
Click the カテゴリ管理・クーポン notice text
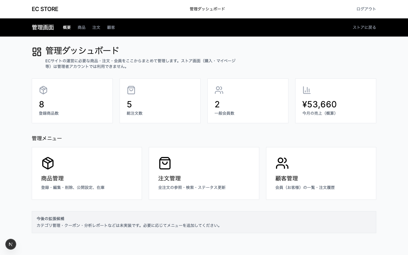click(x=129, y=226)
